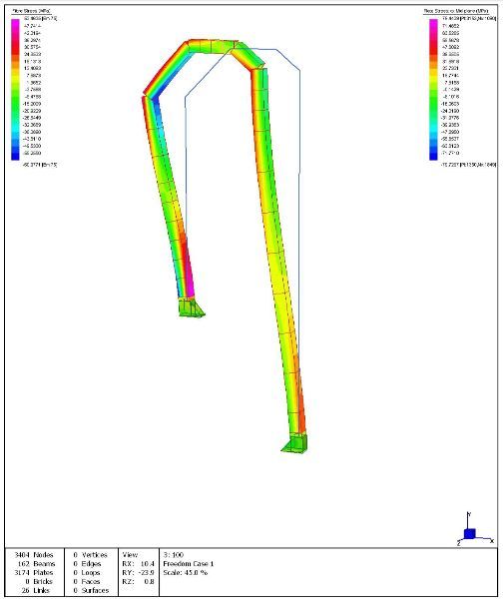The image size is (503, 599).
Task: Click the 'View:' label
Action: (130, 555)
